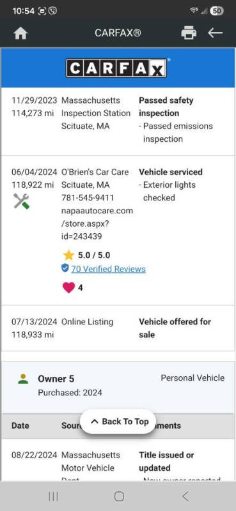The width and height of the screenshot is (236, 511).
Task: Tap Android back navigation chevron
Action: (185, 496)
